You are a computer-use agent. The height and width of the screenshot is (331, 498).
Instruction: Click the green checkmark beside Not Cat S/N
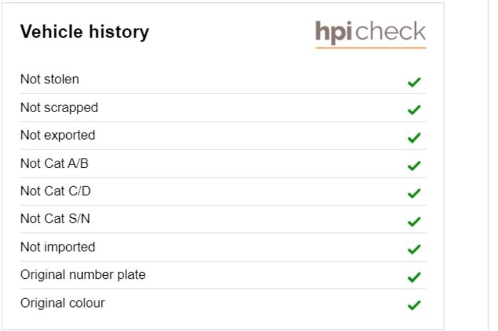[414, 221]
